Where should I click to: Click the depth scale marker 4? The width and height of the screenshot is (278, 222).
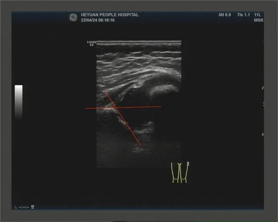click(x=263, y=135)
